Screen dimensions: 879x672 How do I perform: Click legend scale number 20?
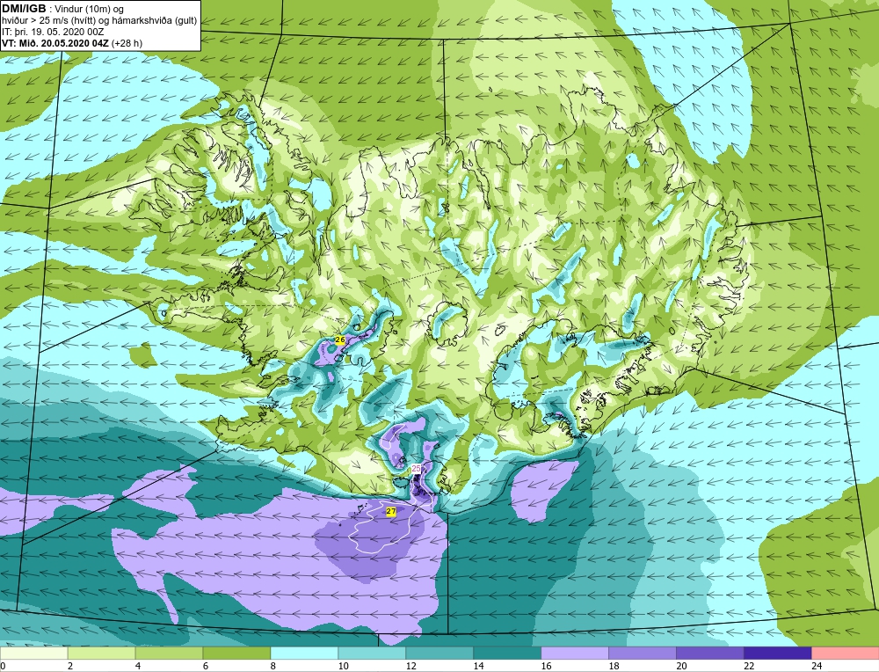(x=681, y=666)
